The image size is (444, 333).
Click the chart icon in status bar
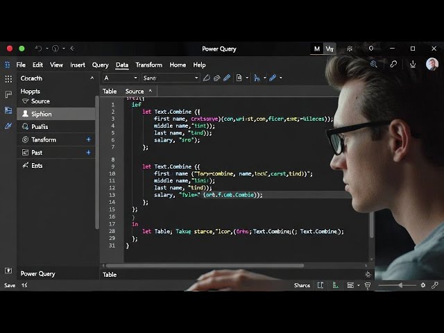[x=336, y=285]
